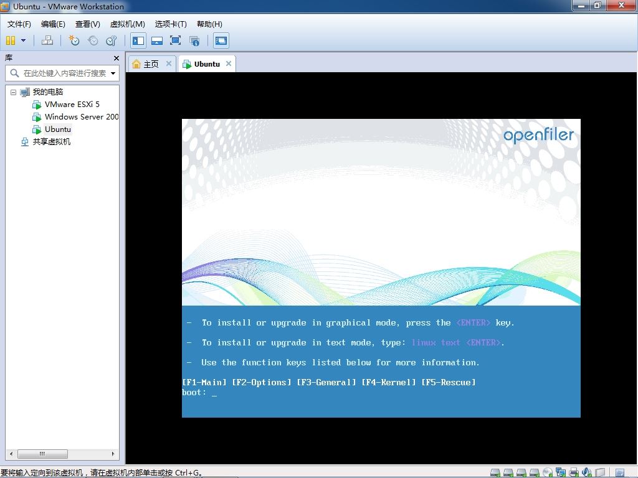
Task: Click the yellow suspend VM button
Action: pos(11,40)
